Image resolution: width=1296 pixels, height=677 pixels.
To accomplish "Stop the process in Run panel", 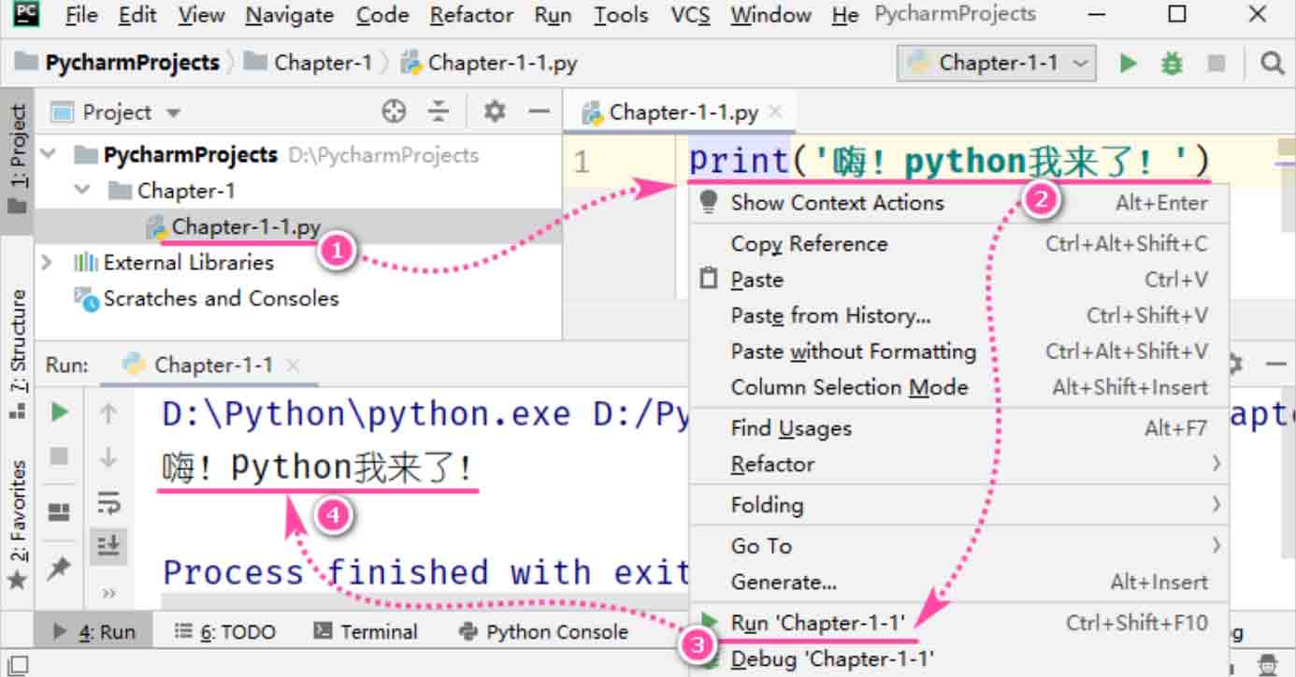I will [59, 456].
